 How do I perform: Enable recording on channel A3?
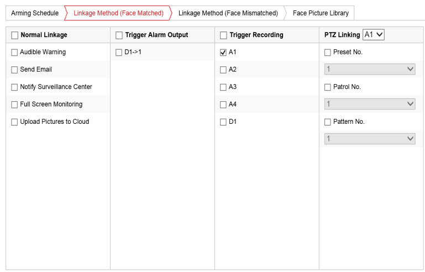tap(223, 87)
